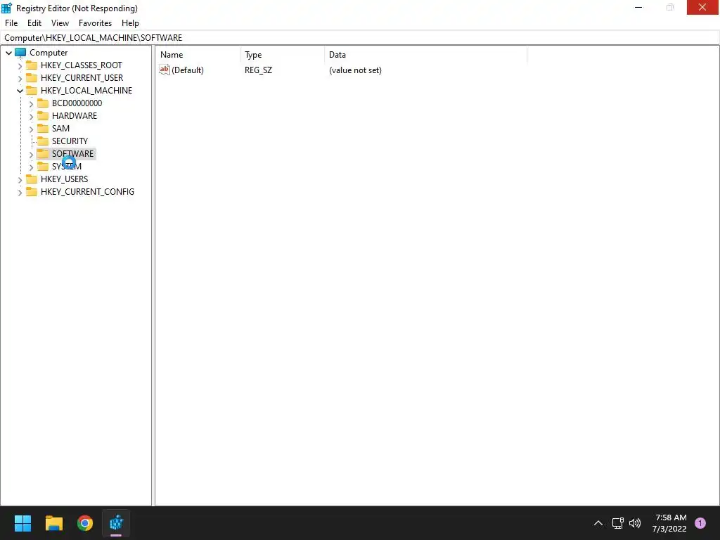Screen dimensions: 720x540
Task: Open the Windows Start menu
Action: pyautogui.click(x=22, y=523)
